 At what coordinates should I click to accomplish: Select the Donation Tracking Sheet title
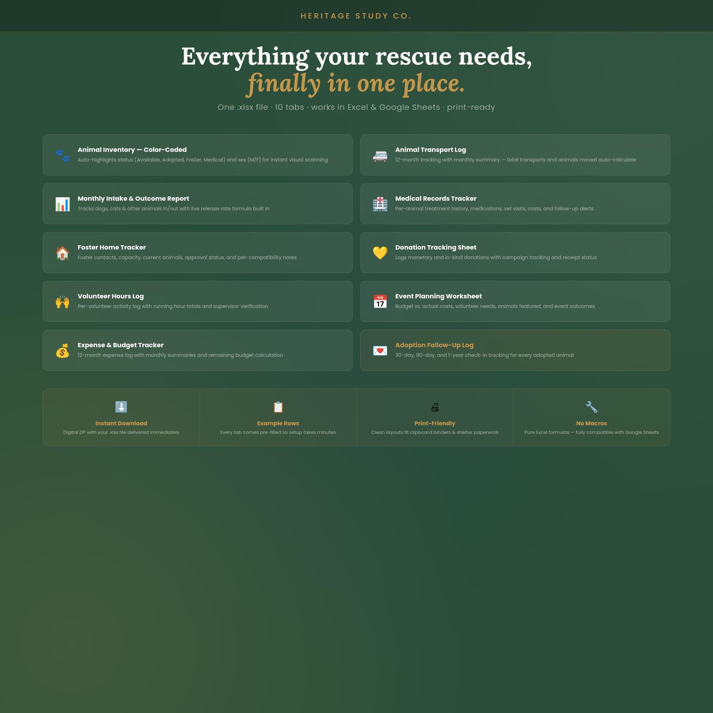coord(436,247)
